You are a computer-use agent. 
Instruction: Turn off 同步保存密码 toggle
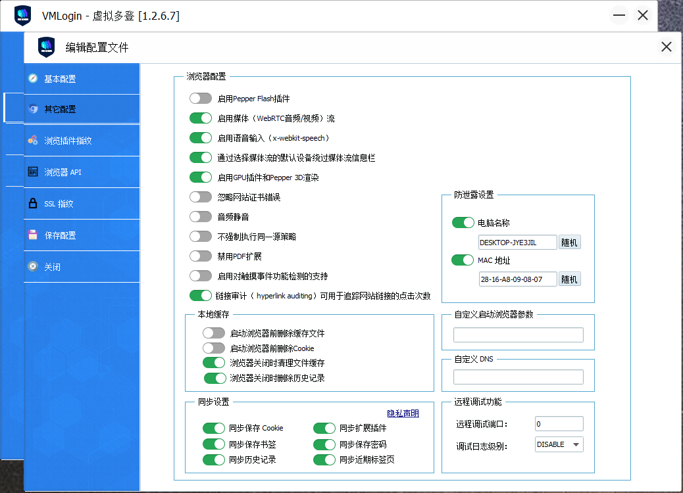[324, 444]
